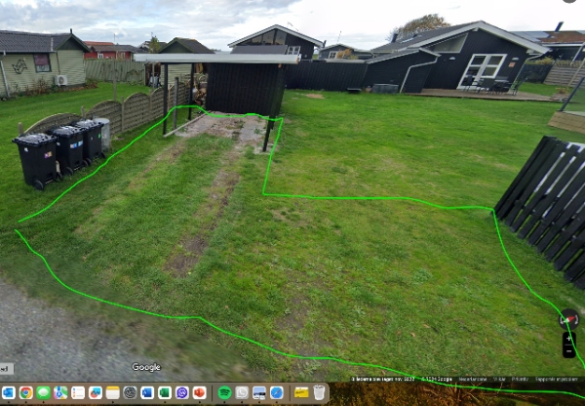Open Reminders app in the dock
Screen dimensions: 585x406
point(78,392)
